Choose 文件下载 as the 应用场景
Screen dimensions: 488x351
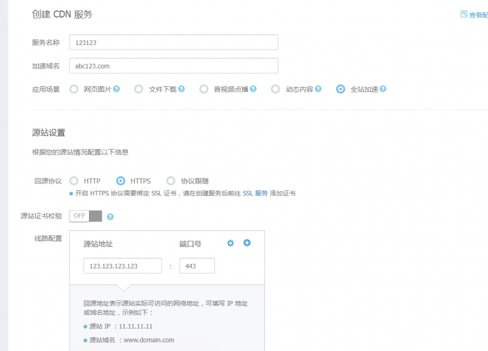pos(138,89)
